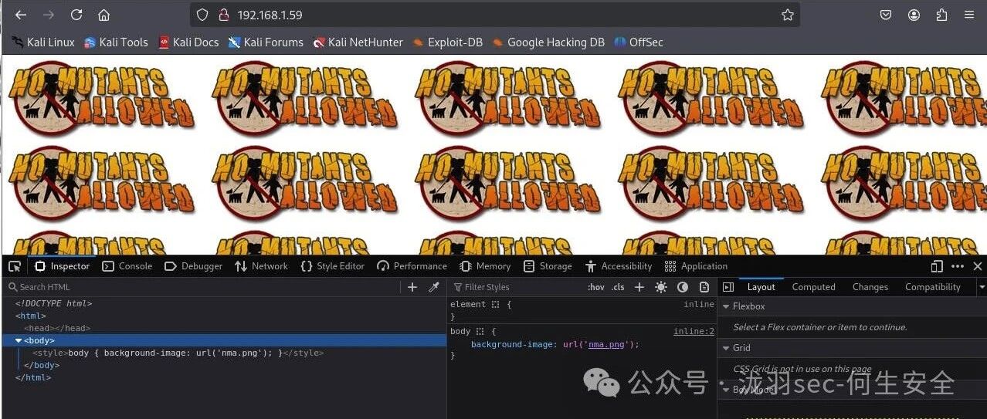This screenshot has height=419, width=987.
Task: Toggle light color scheme simulation
Action: pyautogui.click(x=661, y=287)
